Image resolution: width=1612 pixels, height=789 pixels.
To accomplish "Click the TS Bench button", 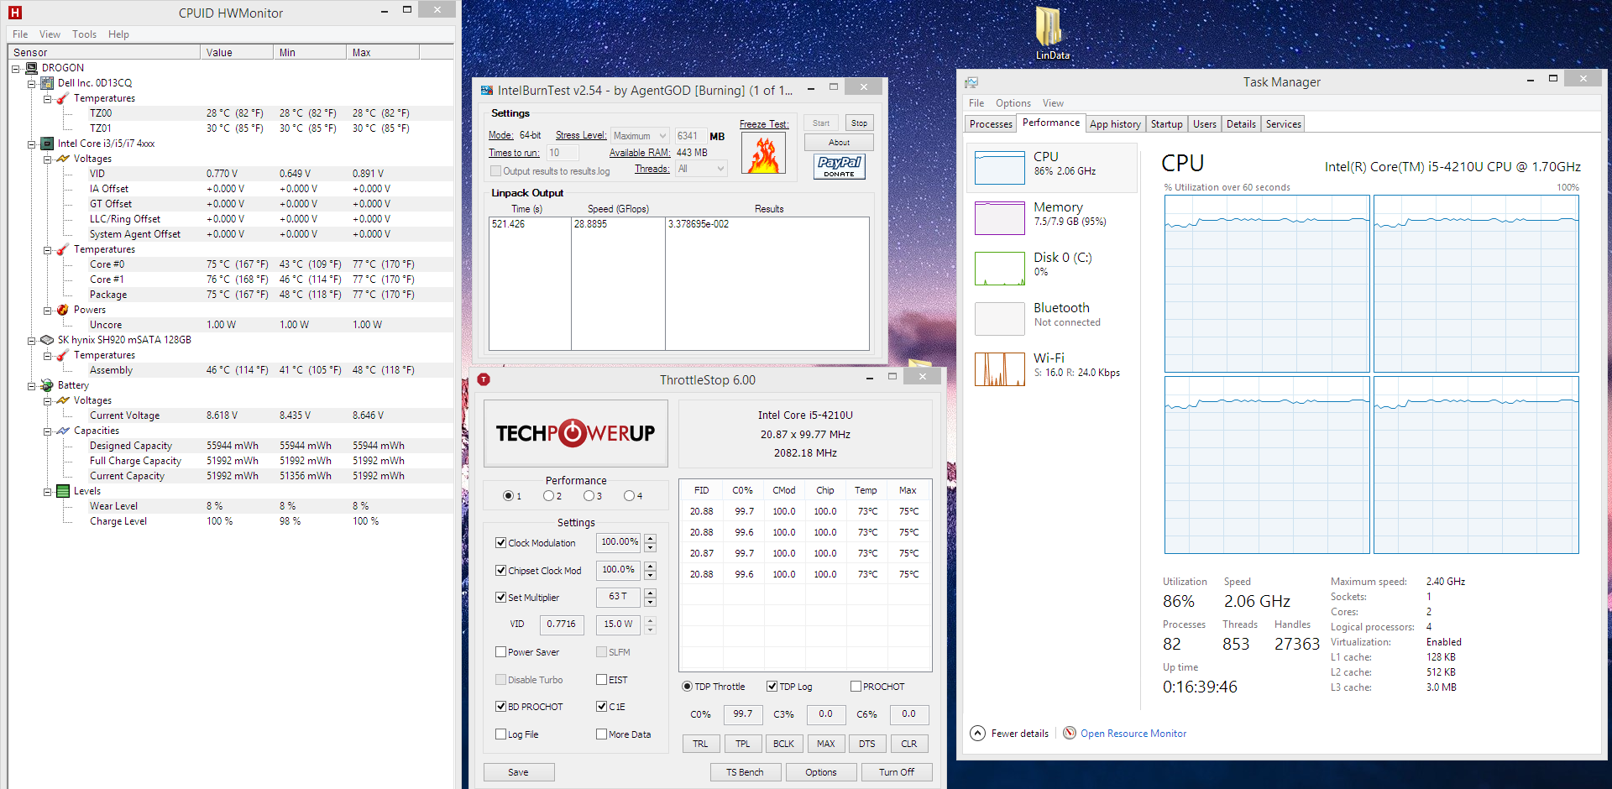I will pyautogui.click(x=745, y=772).
